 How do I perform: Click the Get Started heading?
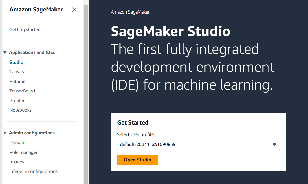133,122
